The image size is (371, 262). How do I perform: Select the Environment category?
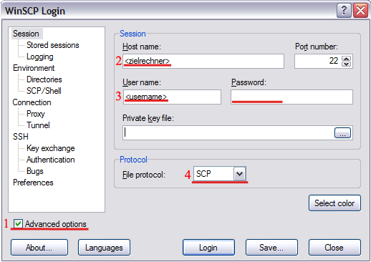click(x=34, y=68)
